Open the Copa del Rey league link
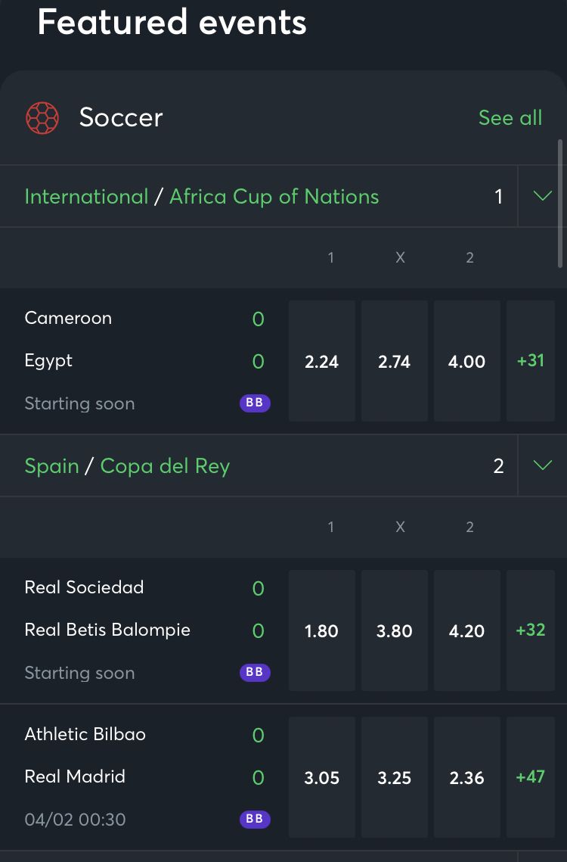567x862 pixels. 165,466
